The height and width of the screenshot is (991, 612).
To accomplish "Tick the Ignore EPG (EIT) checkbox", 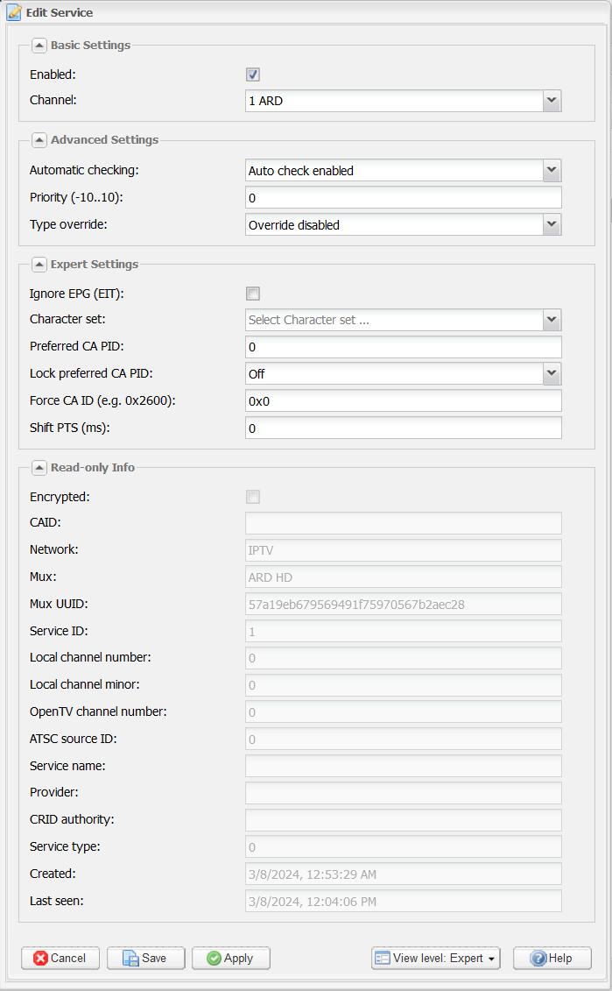I will pos(253,294).
